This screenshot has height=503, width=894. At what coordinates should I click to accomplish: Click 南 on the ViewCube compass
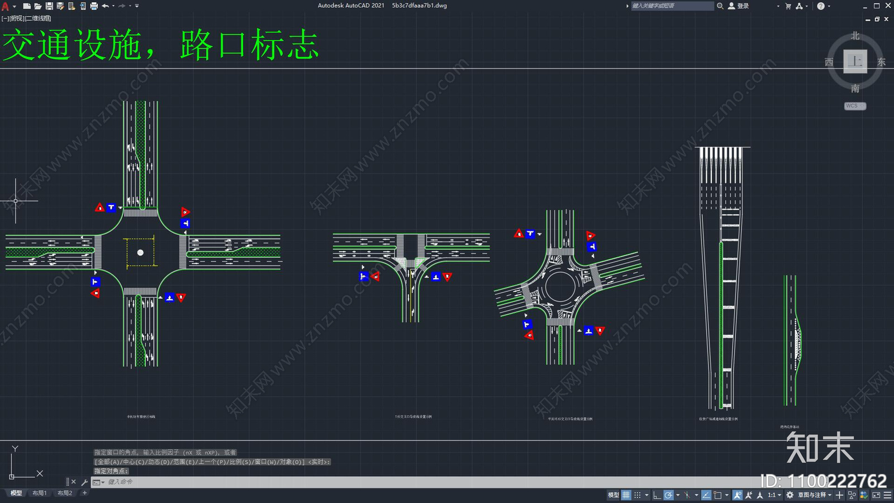(x=855, y=88)
